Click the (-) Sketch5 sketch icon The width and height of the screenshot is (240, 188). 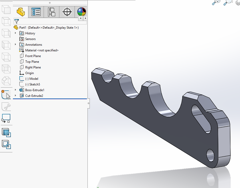tap(22, 84)
